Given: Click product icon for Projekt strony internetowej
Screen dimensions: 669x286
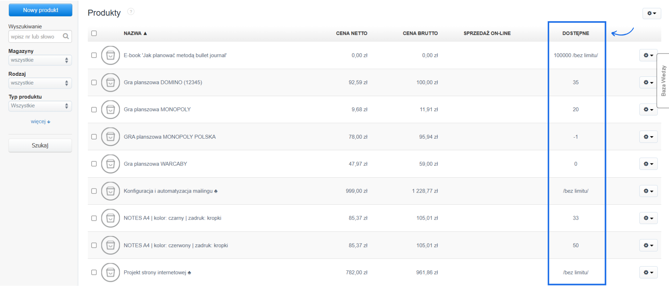Looking at the screenshot, I should click(110, 272).
